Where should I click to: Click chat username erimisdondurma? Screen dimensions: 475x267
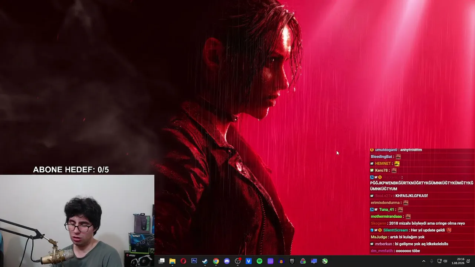pyautogui.click(x=385, y=203)
